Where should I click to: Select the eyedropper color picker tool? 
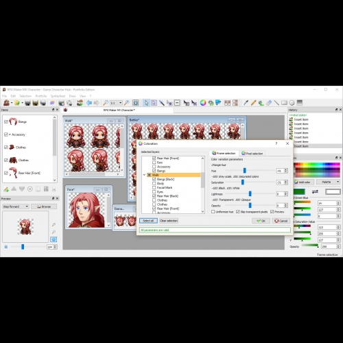246,103
